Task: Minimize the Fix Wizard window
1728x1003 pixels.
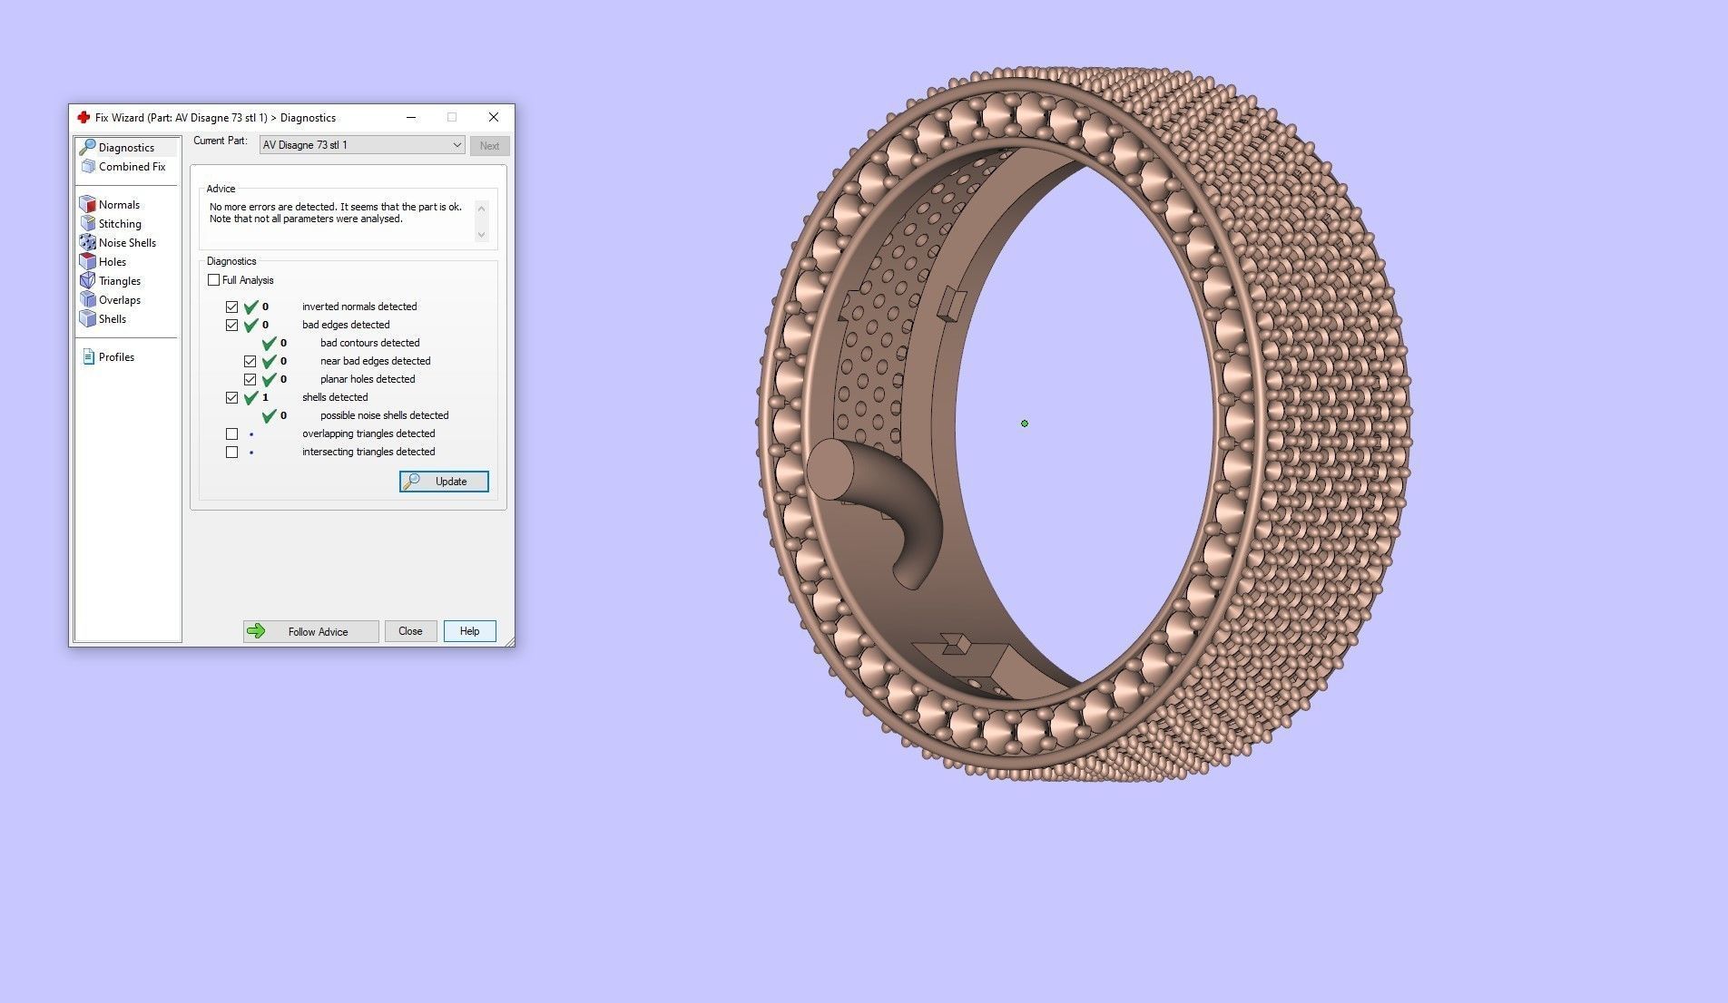Action: (x=411, y=117)
